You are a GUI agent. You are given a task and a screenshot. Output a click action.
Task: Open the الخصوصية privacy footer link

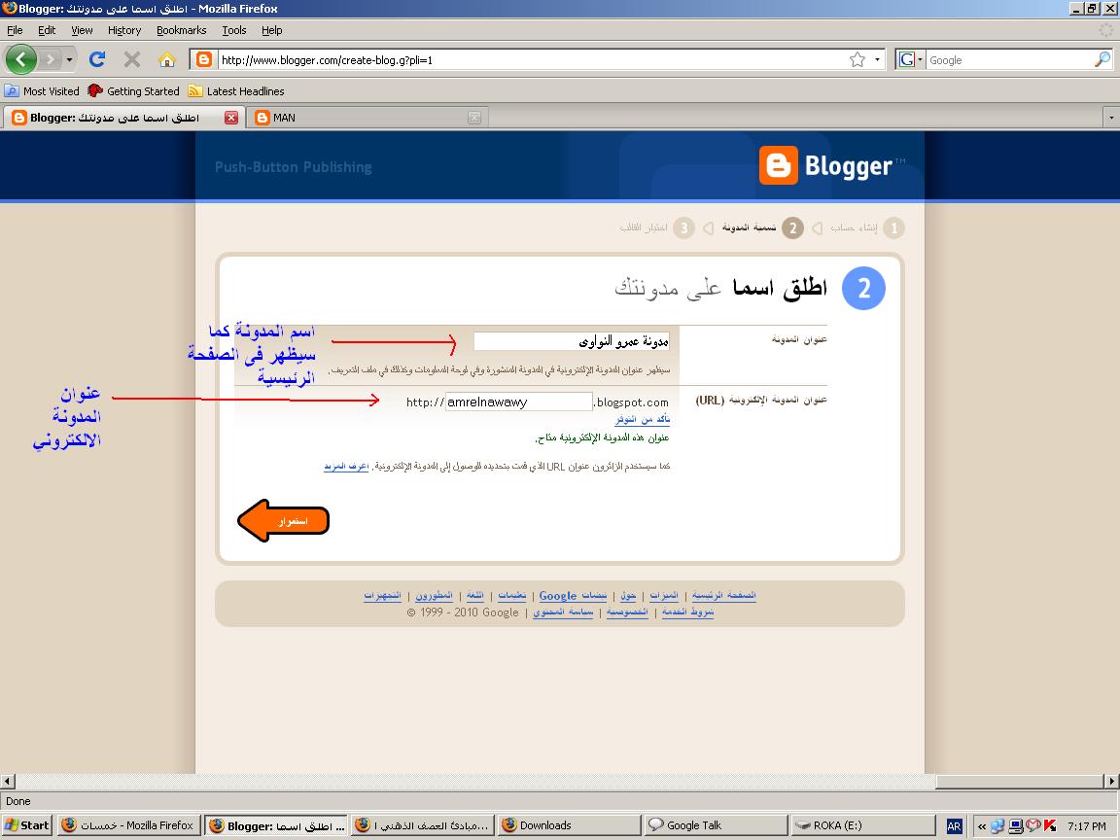[627, 612]
